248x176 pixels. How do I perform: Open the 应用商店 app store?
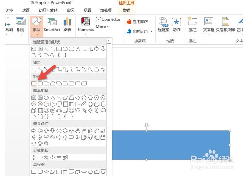point(137,22)
